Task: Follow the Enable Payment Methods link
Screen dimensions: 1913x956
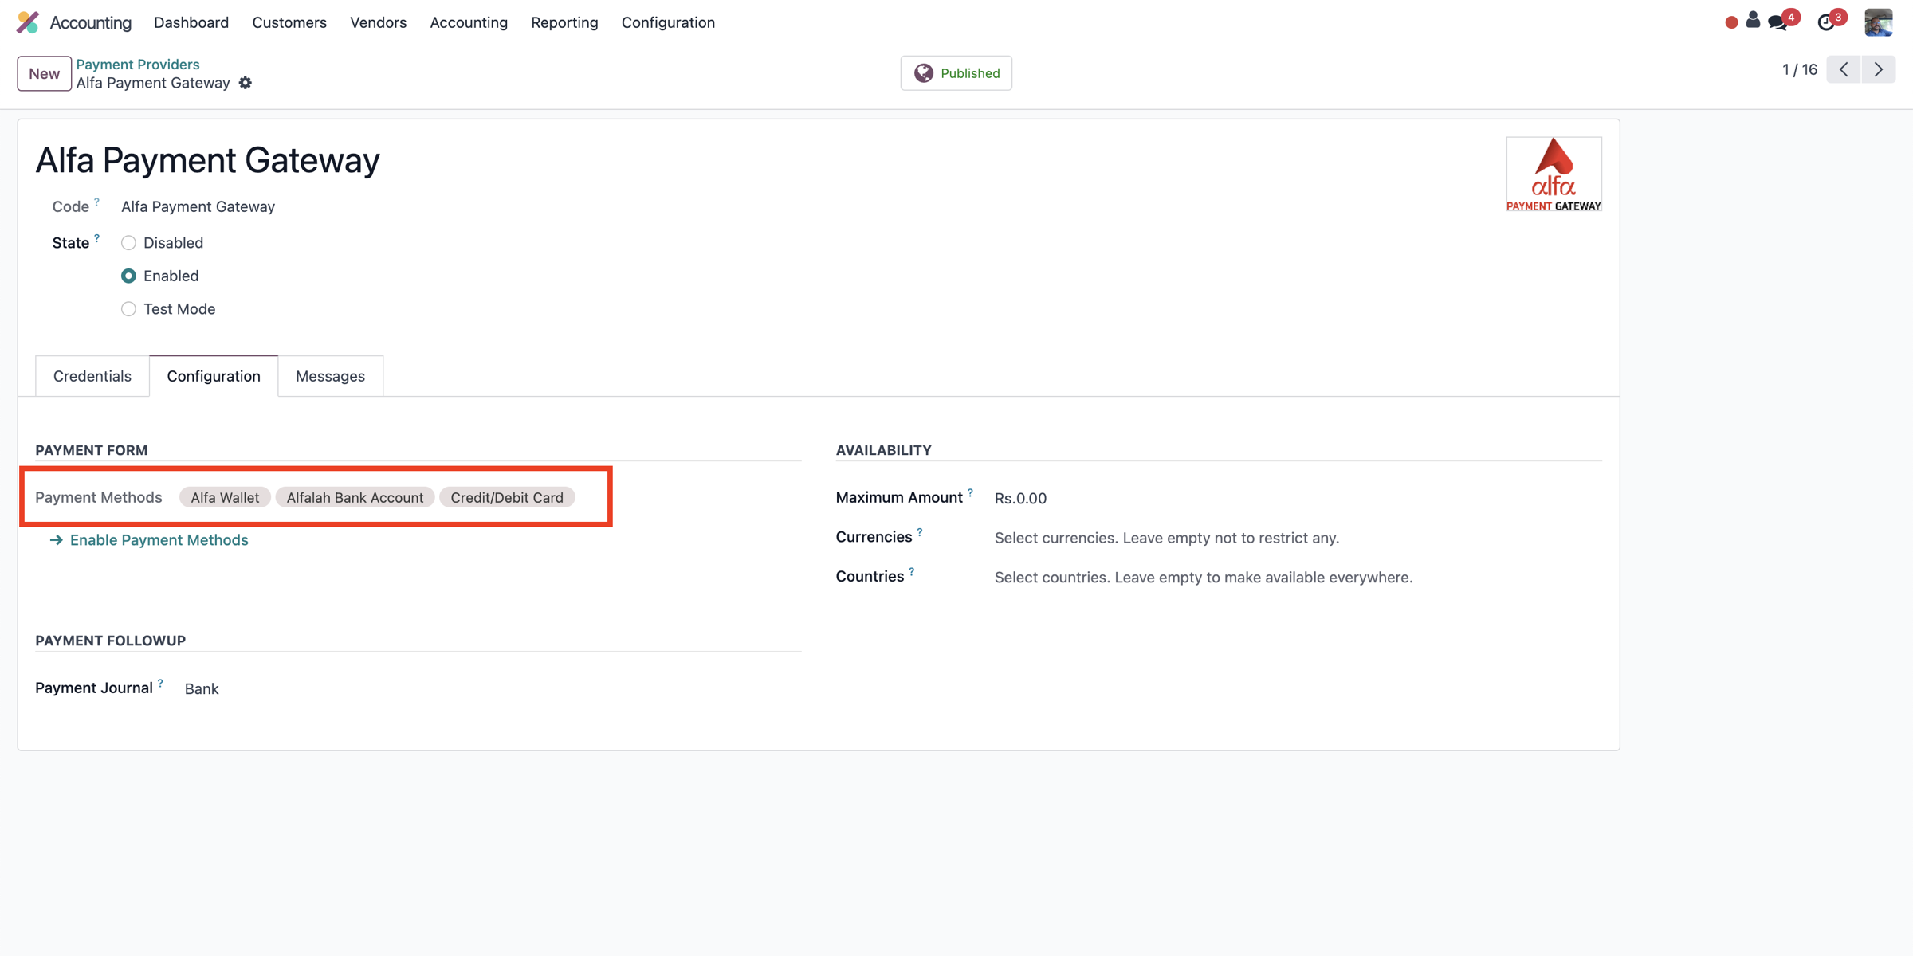Action: coord(149,540)
